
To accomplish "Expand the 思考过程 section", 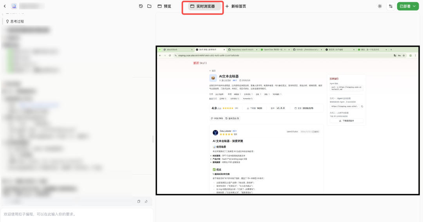I will 15,21.
